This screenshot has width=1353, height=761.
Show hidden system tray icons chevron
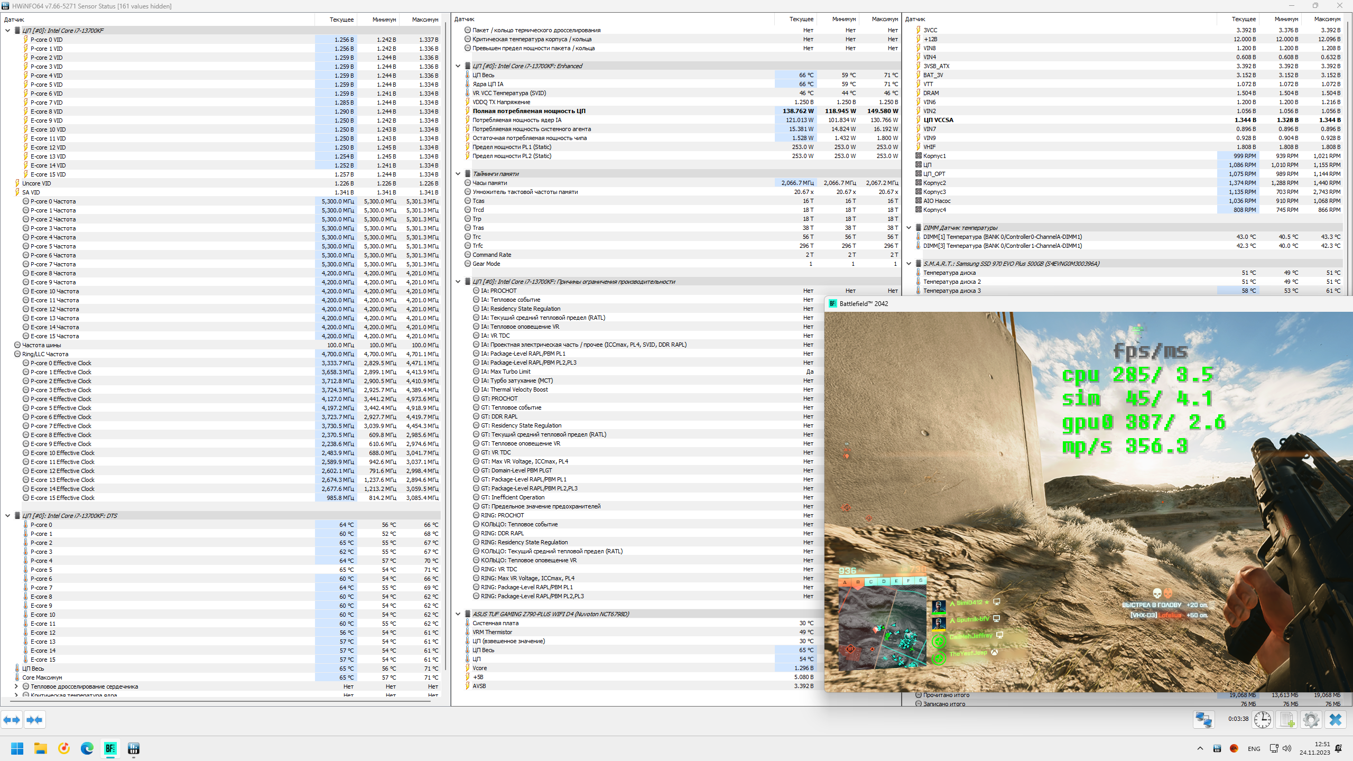coord(1200,748)
